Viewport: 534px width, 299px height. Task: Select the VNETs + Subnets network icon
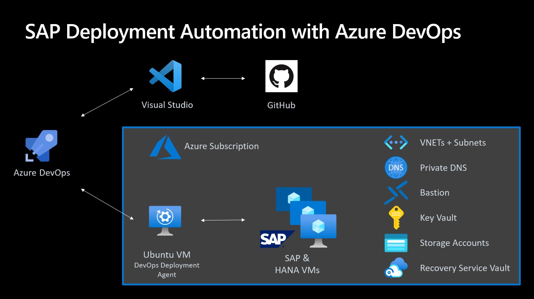[396, 143]
